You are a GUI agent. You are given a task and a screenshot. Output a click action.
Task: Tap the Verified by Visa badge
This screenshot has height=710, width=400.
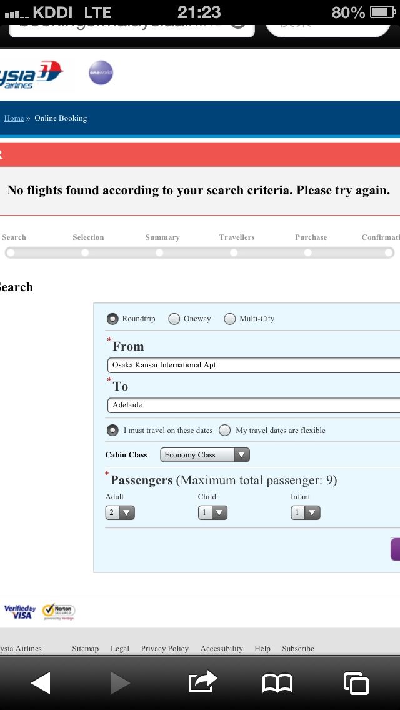pos(20,612)
